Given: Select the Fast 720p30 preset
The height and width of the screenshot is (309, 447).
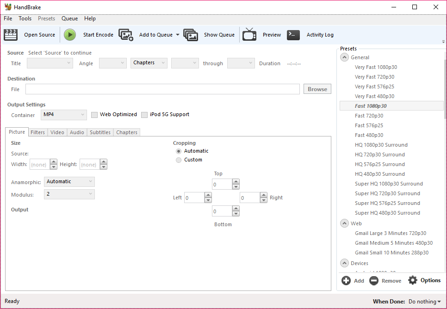Looking at the screenshot, I should [x=369, y=116].
